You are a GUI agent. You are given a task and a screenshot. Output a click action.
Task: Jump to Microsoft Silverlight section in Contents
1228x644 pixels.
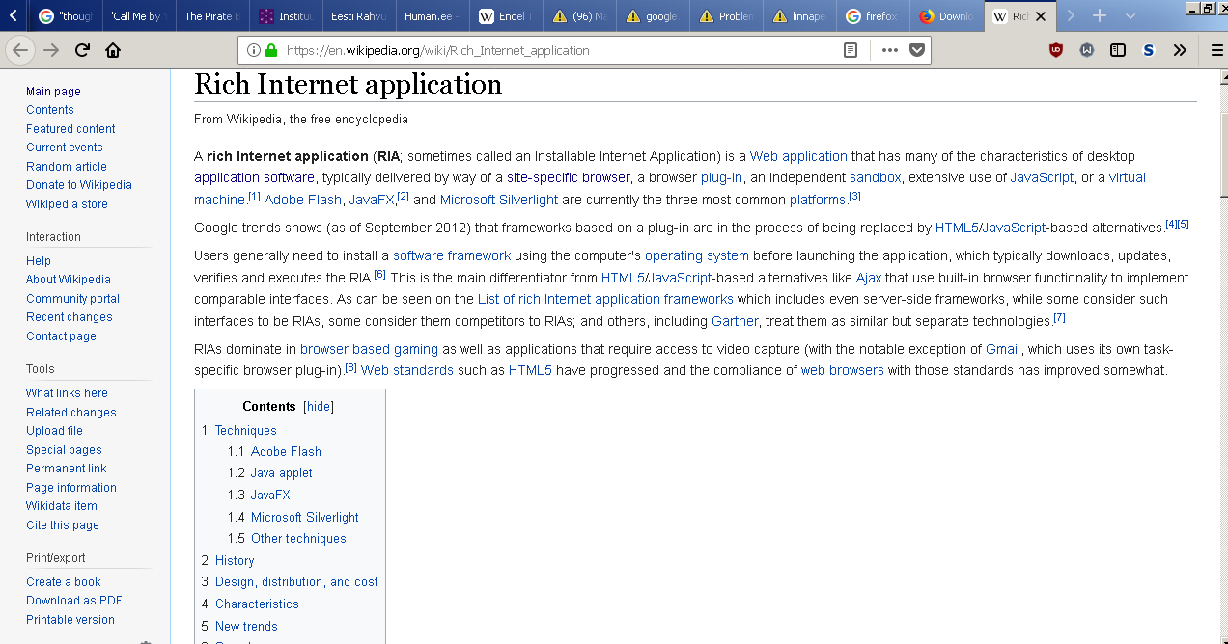[x=304, y=517]
